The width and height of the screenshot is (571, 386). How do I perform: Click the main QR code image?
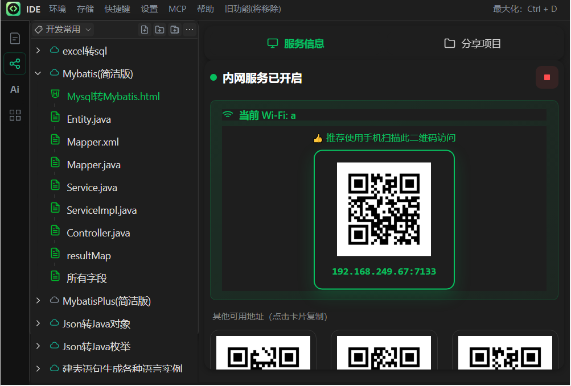384,209
